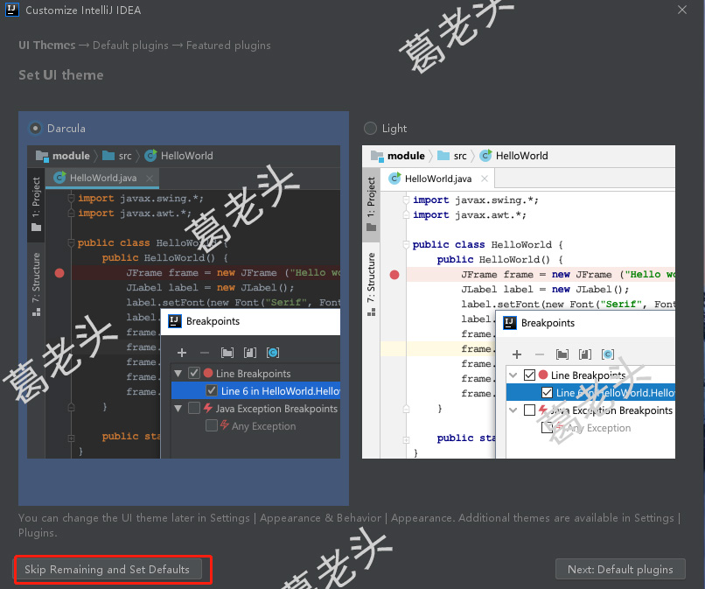Collapse Java Exception Breakpoints in Light preview
Image resolution: width=705 pixels, height=589 pixels.
tap(513, 410)
